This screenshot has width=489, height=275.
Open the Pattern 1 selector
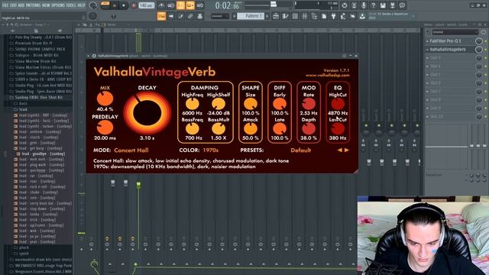[x=251, y=16]
